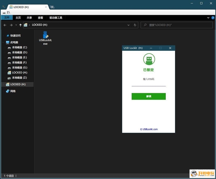Screen dimensions: 216x179
Task: Open a new tab with plus button
Action: point(52,7)
